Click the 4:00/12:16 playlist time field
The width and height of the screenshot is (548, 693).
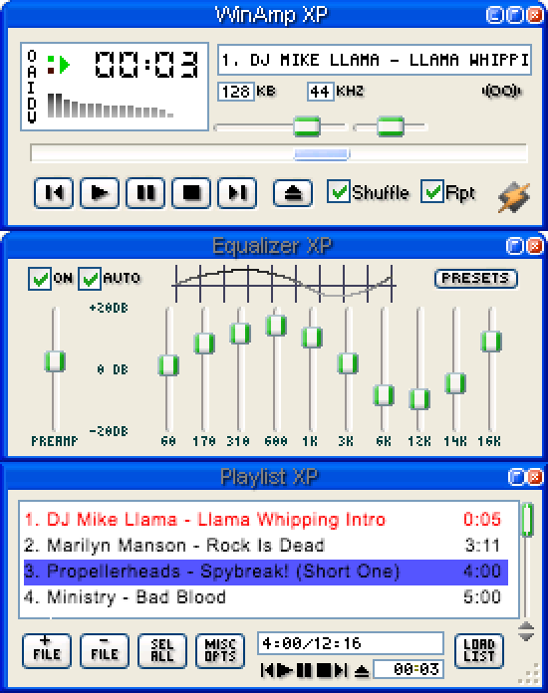(x=351, y=643)
